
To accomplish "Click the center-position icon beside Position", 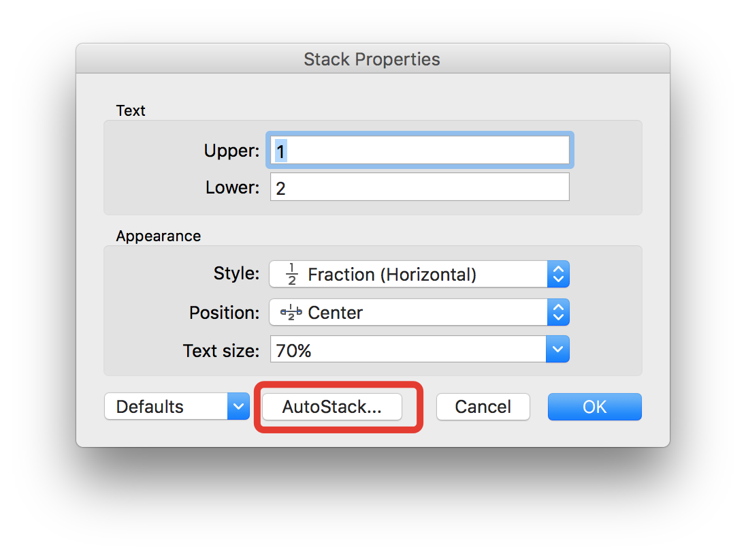I will 290,312.
